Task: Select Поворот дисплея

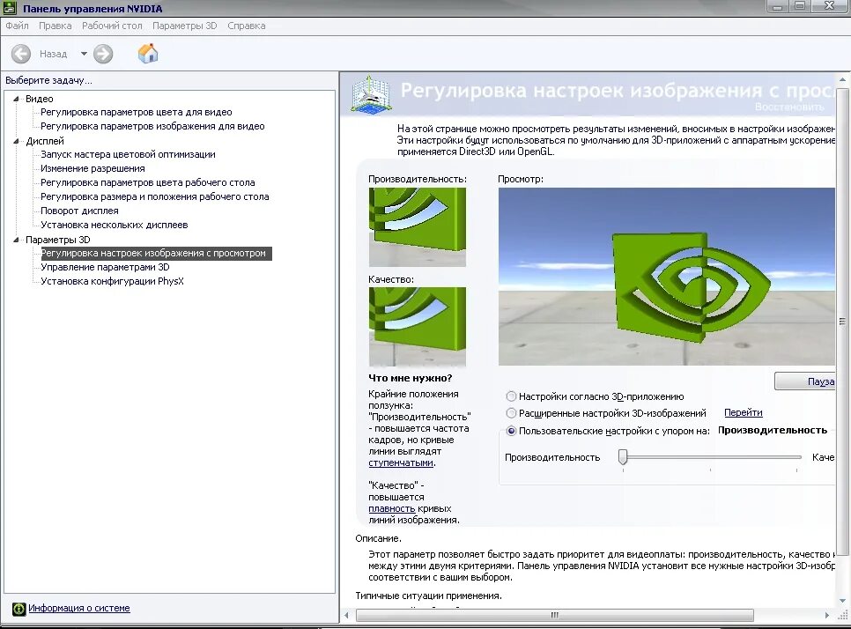Action: 79,211
